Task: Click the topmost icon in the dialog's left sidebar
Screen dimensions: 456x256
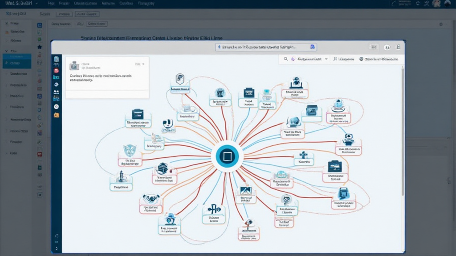Action: pos(57,59)
